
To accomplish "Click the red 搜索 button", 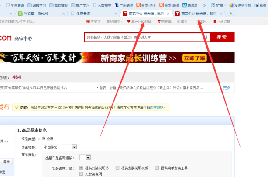I will 222,37.
